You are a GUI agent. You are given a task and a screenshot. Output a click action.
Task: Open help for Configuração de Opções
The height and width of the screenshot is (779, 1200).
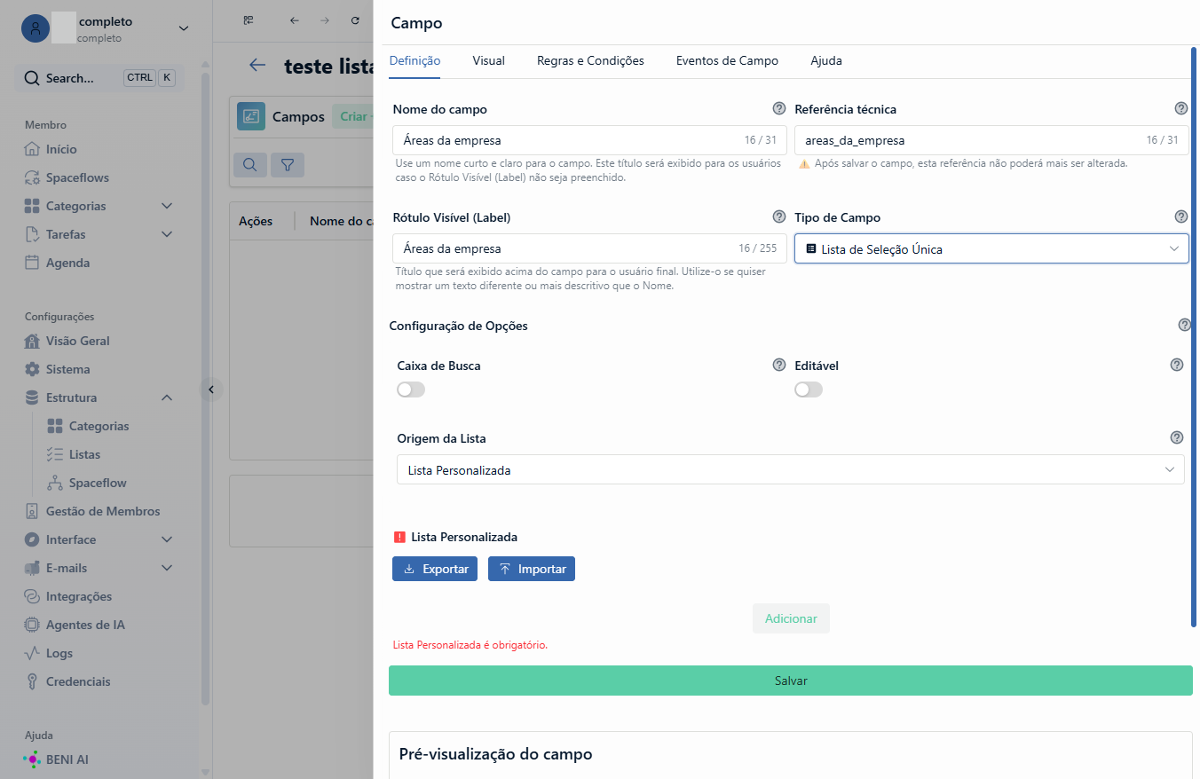[x=1185, y=326]
